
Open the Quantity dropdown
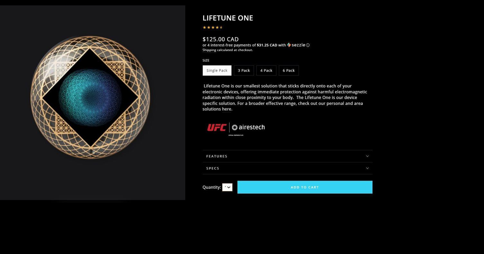(x=227, y=187)
